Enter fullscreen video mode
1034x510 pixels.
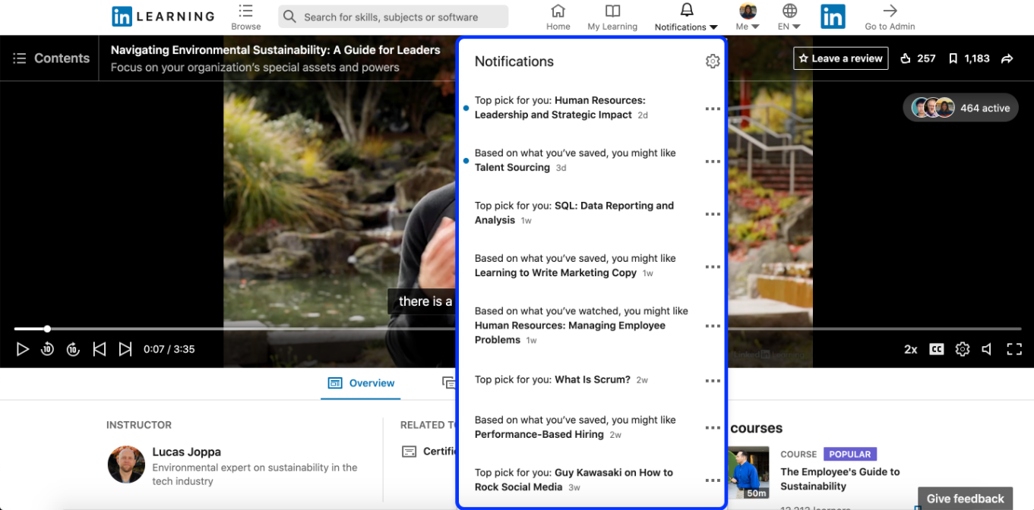click(x=1014, y=349)
